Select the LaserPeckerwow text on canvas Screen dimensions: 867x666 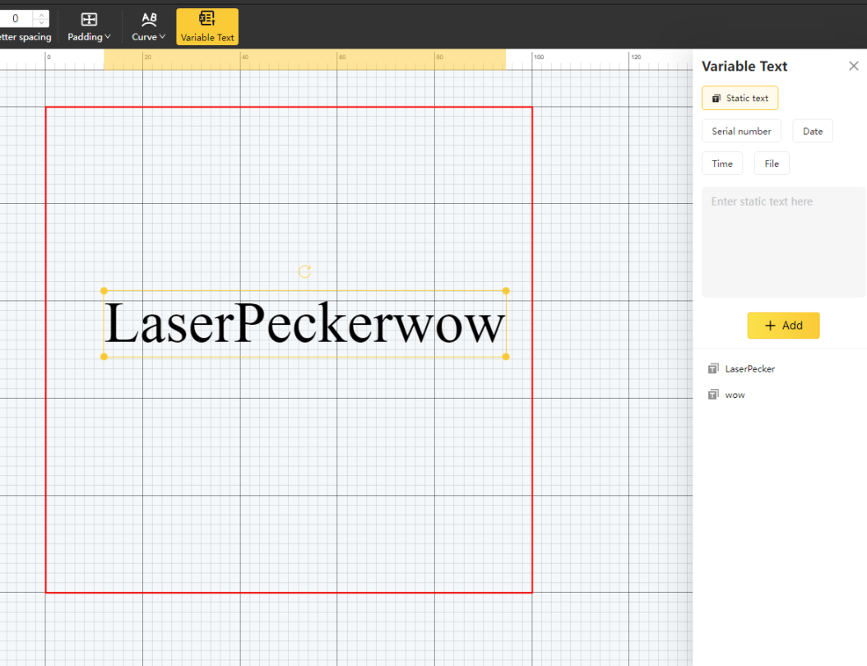[x=304, y=324]
